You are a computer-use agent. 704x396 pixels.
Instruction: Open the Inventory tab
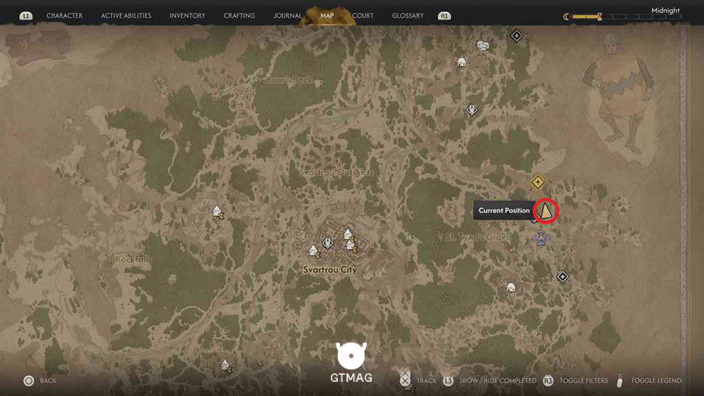[187, 15]
